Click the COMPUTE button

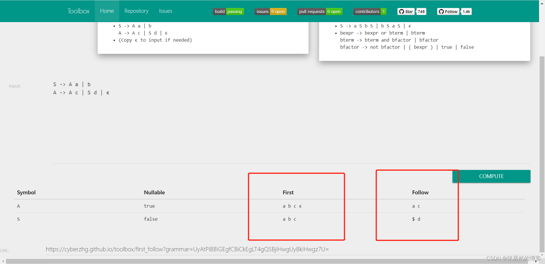point(491,176)
